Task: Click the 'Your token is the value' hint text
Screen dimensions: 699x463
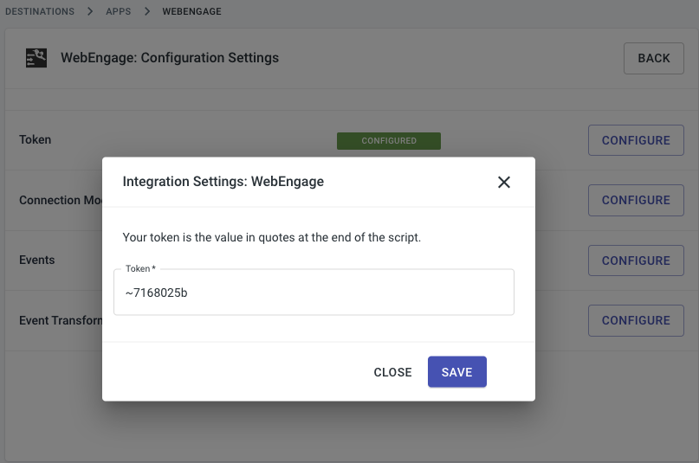Action: click(271, 237)
